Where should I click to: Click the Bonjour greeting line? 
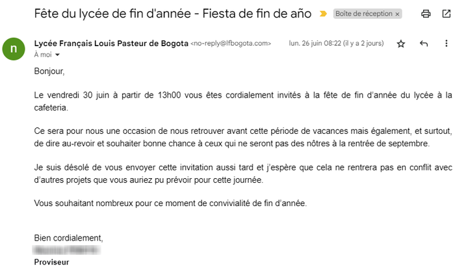[49, 72]
